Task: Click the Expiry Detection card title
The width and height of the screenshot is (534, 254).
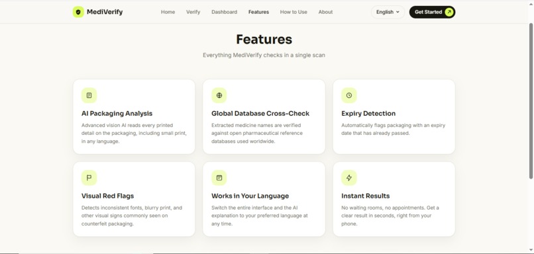Action: point(368,114)
